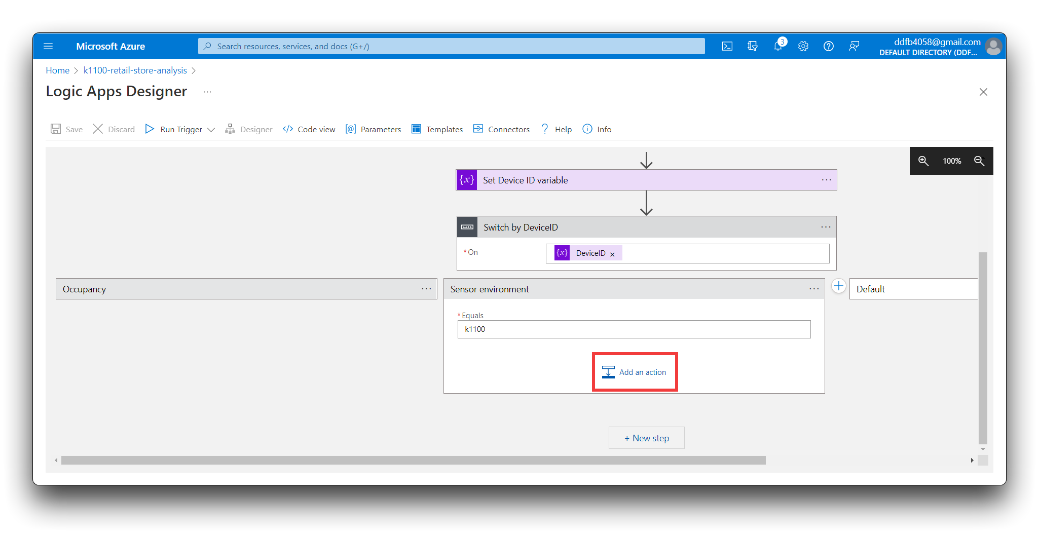The height and width of the screenshot is (534, 1039).
Task: Close the Logic Apps Designer blade
Action: 983,92
